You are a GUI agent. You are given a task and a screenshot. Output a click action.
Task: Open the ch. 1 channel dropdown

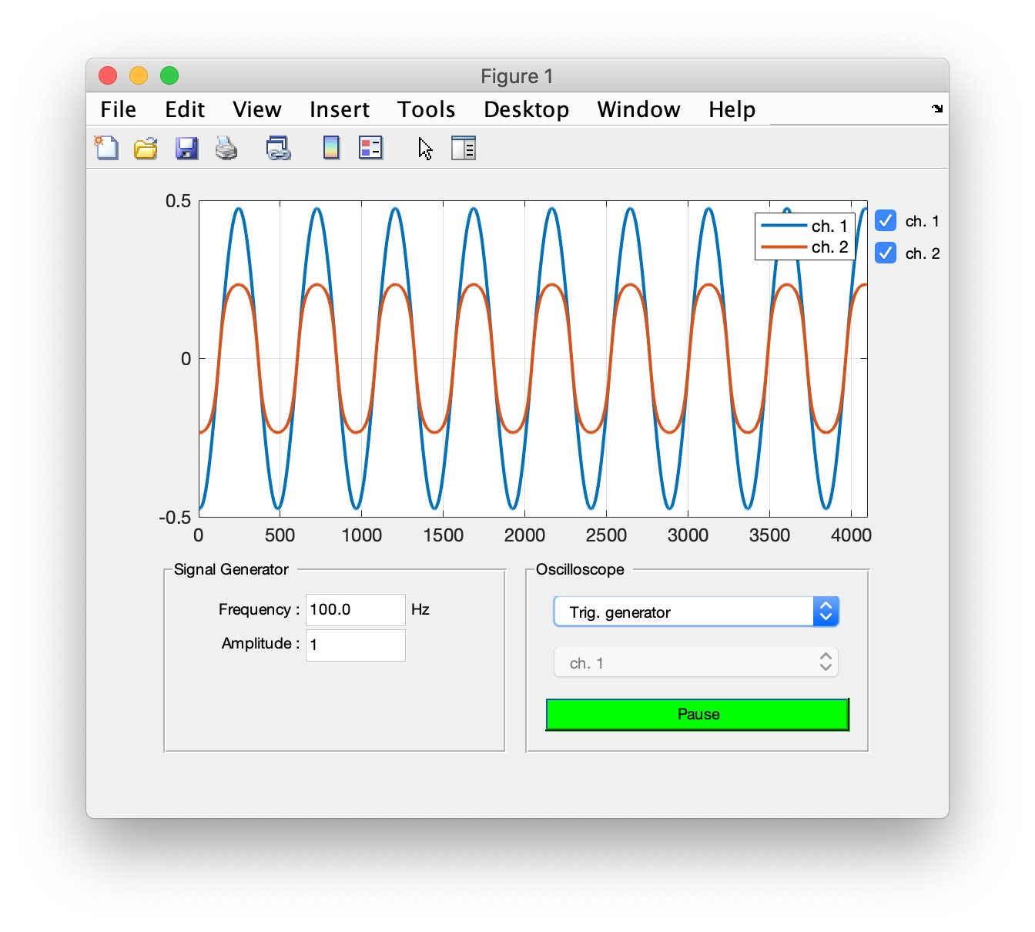click(695, 662)
